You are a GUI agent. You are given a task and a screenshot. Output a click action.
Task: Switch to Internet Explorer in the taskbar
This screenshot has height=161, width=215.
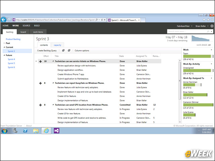coord(46,130)
